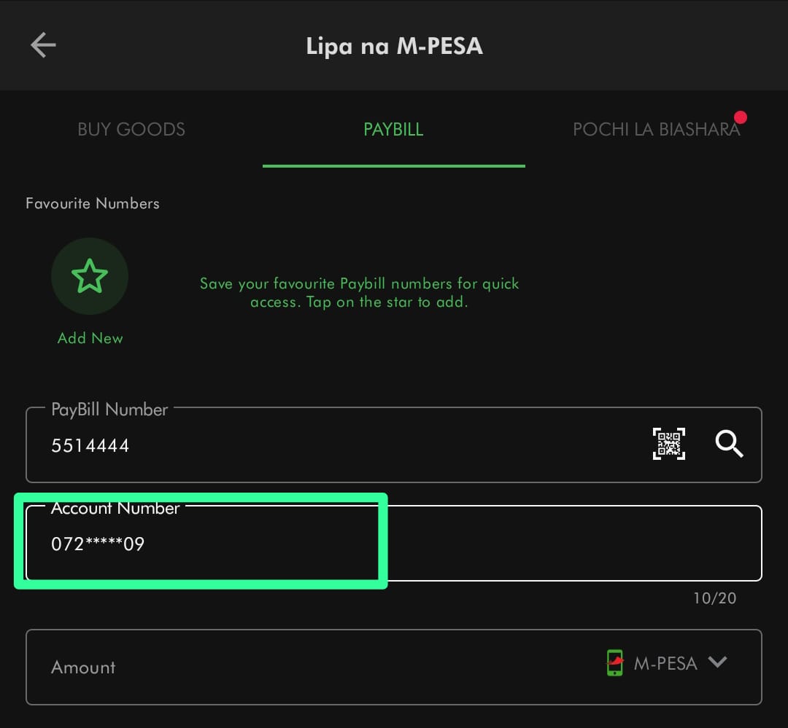Image resolution: width=788 pixels, height=728 pixels.
Task: Tap the Favourite Numbers heading
Action: (93, 203)
